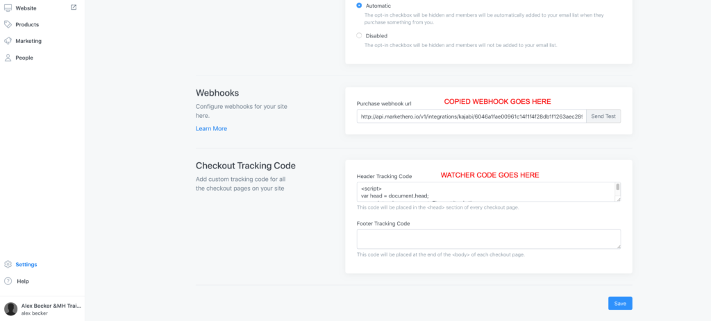Open website in new tab icon
The image size is (711, 321).
[x=74, y=7]
